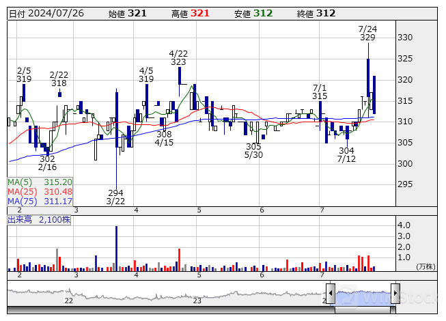Viewport: 446px width, 321px height.
Task: Click the horizontal scrollbar thumb under overview
Action: pos(363,309)
